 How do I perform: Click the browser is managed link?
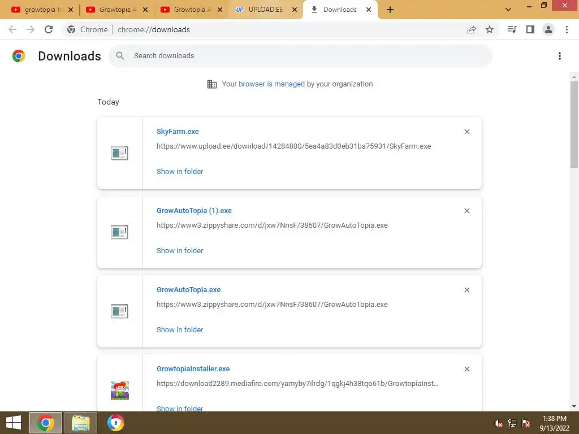click(x=272, y=84)
